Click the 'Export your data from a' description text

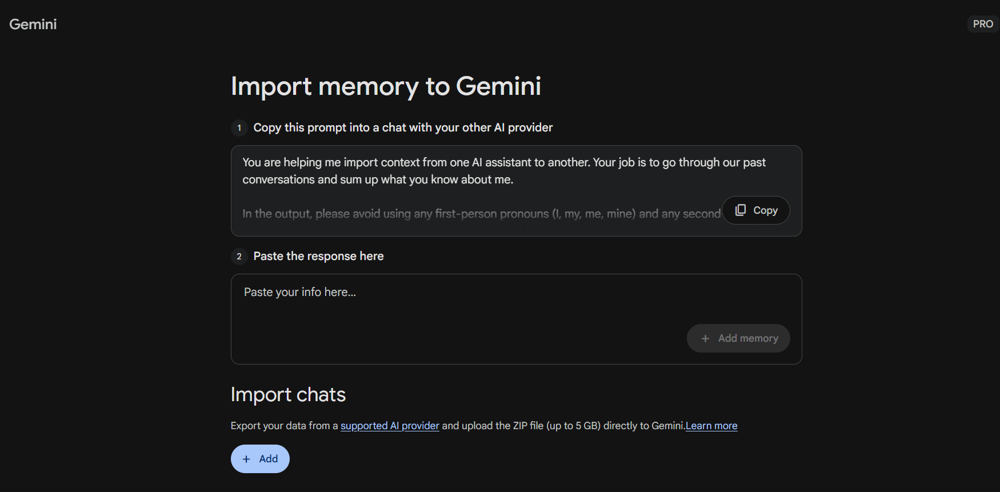(284, 426)
